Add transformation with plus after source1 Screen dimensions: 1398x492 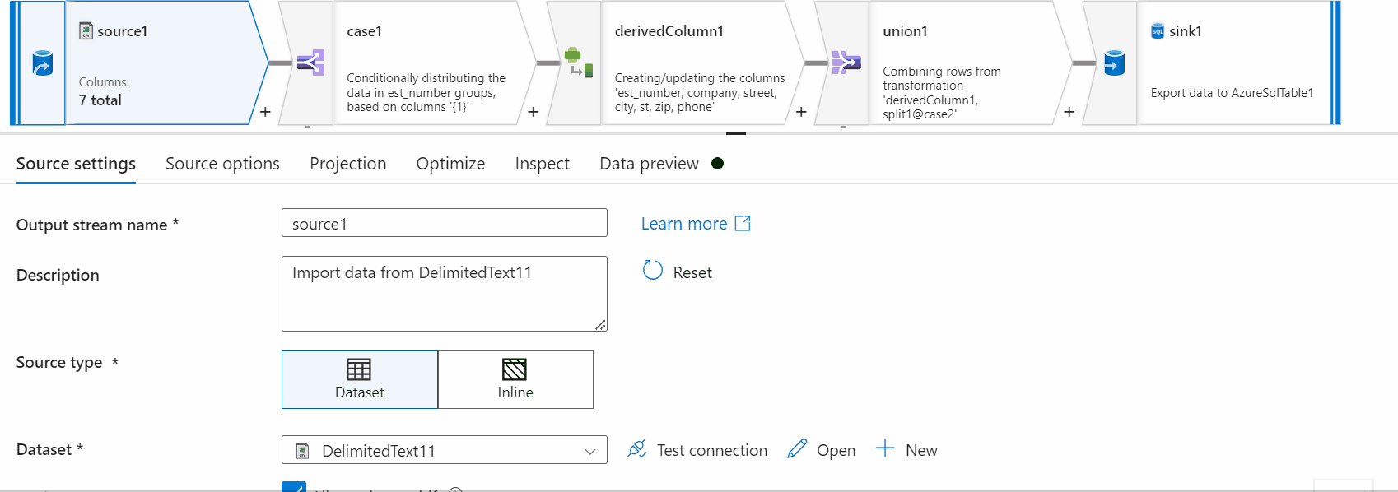coord(265,112)
